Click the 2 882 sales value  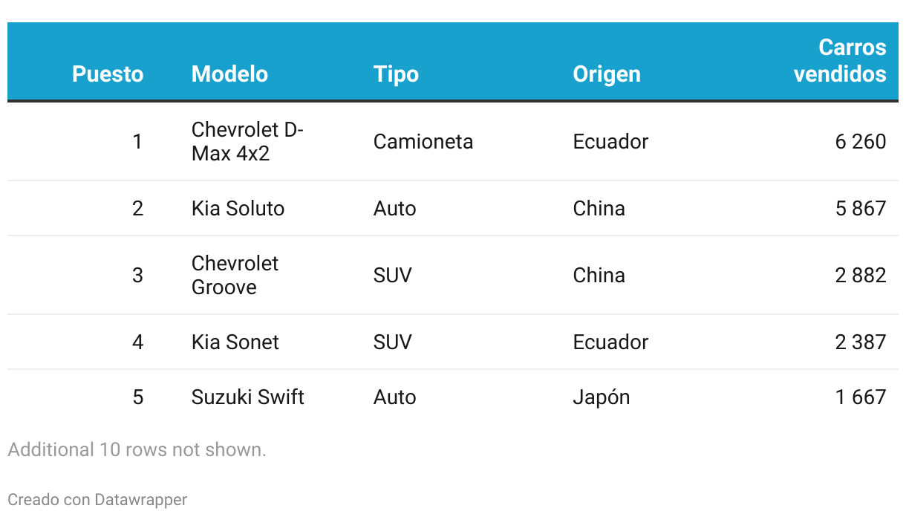pos(861,275)
